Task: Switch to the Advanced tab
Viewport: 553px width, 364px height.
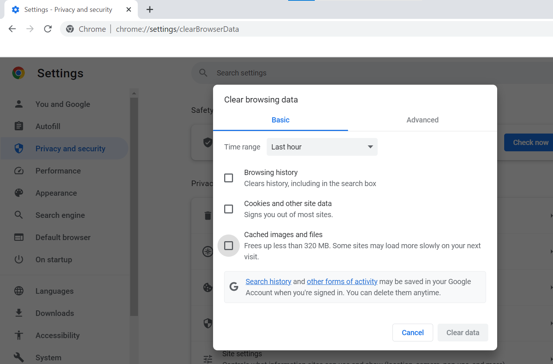Action: coord(422,120)
